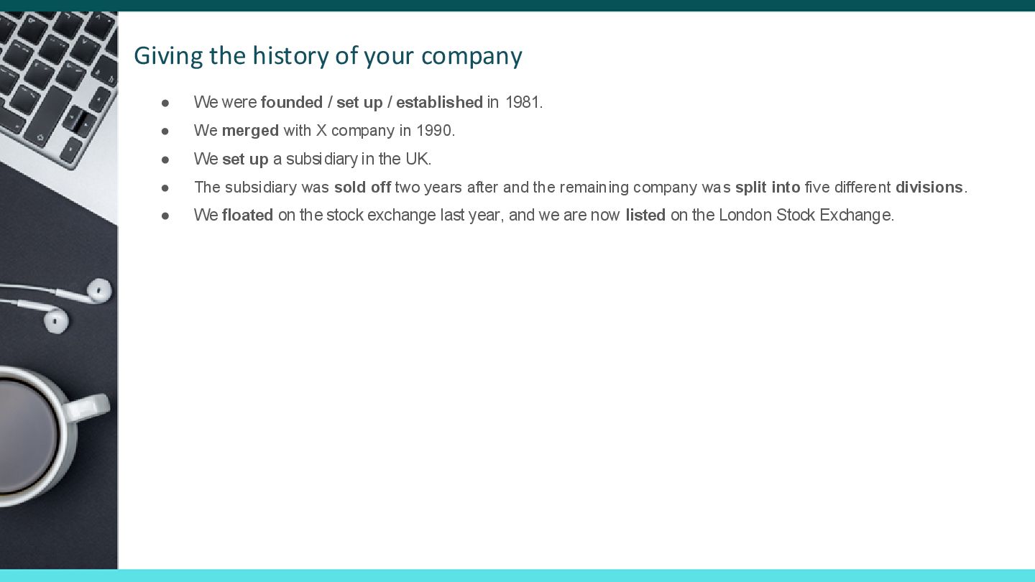Click the bold phrase 'split into'

pyautogui.click(x=768, y=188)
